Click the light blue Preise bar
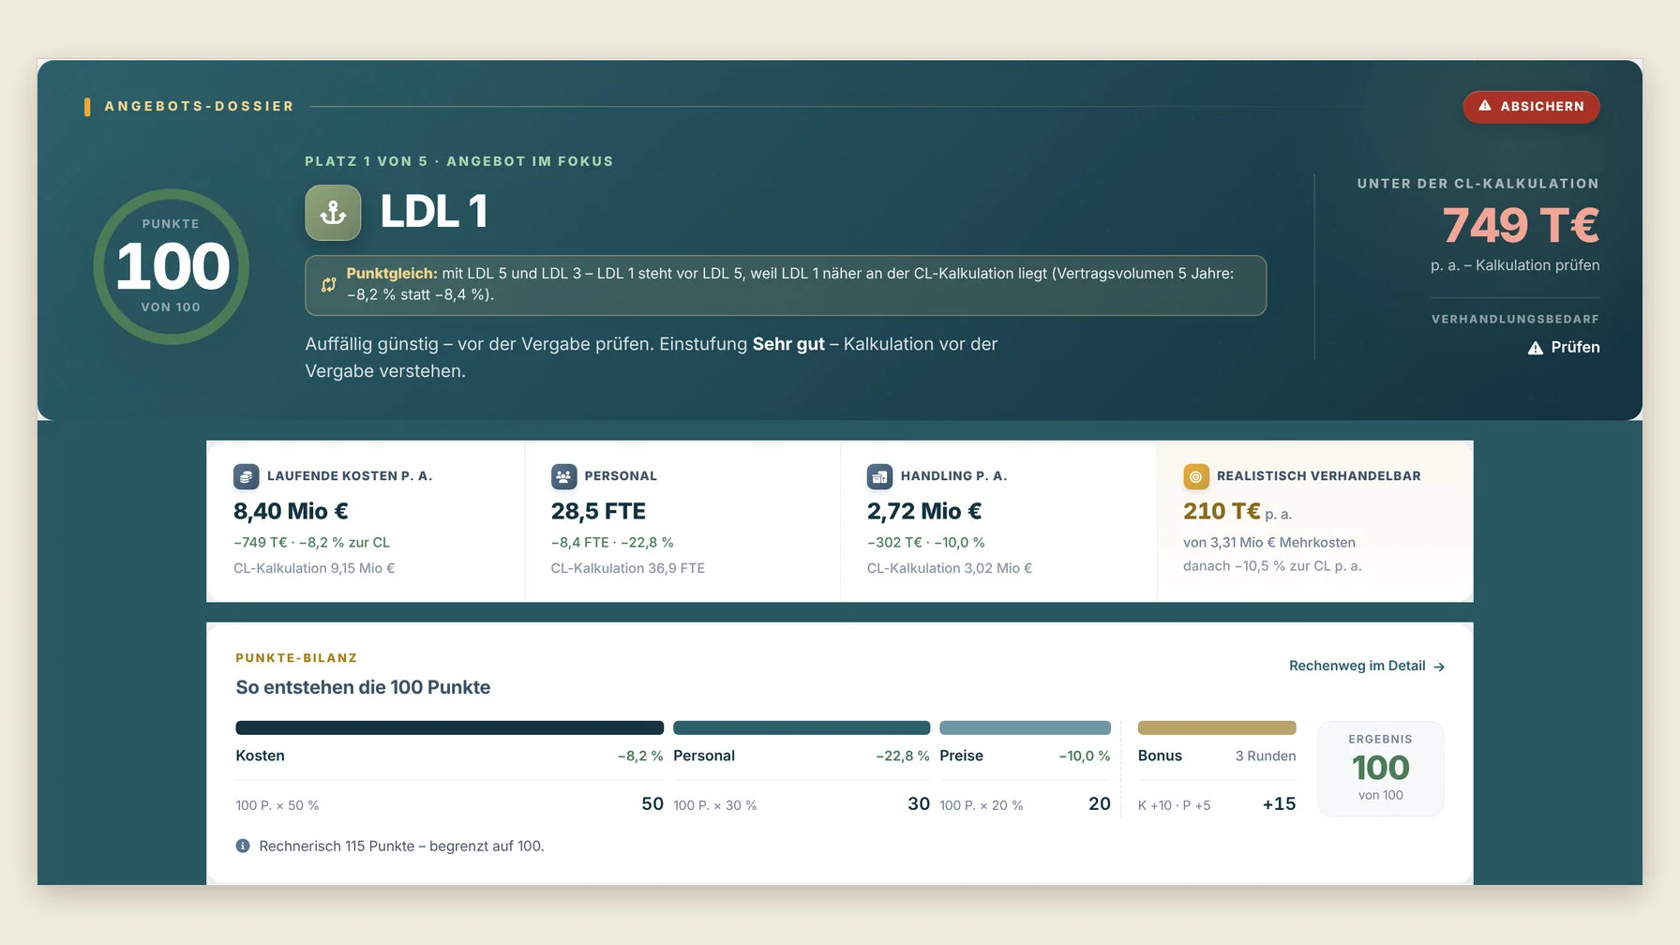The width and height of the screenshot is (1680, 945). click(x=1025, y=727)
